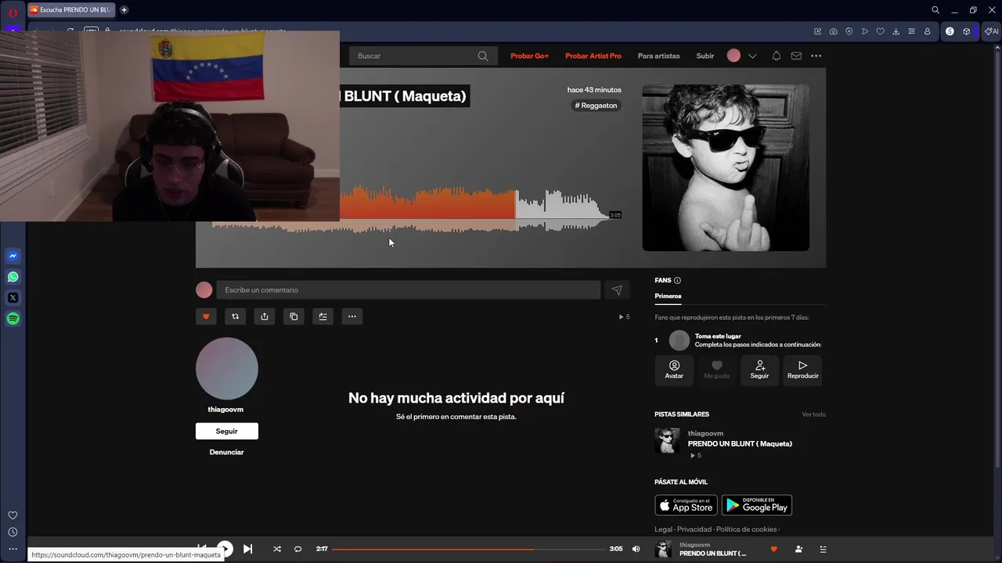Viewport: 1002px width, 563px height.
Task: Open WhatsApp in the Opera sidebar
Action: pos(13,277)
